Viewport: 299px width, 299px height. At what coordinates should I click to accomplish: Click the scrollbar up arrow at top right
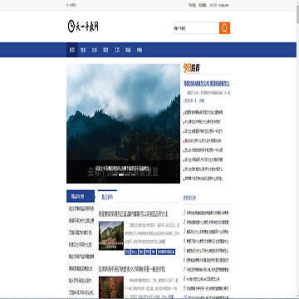tap(297, 2)
